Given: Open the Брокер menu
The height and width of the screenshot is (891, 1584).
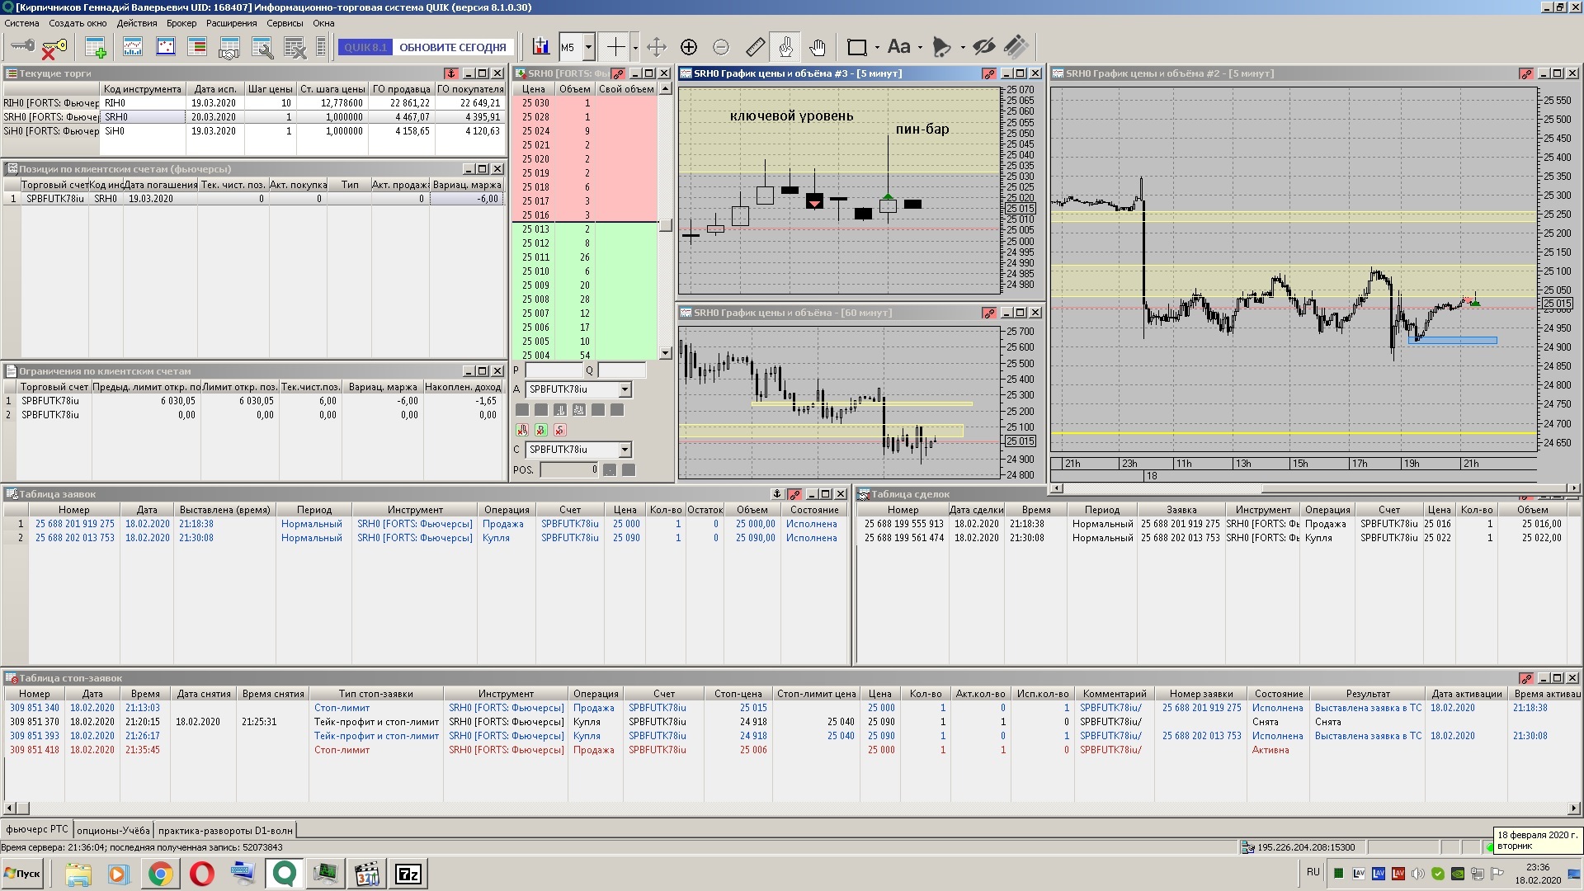Looking at the screenshot, I should coord(181,23).
